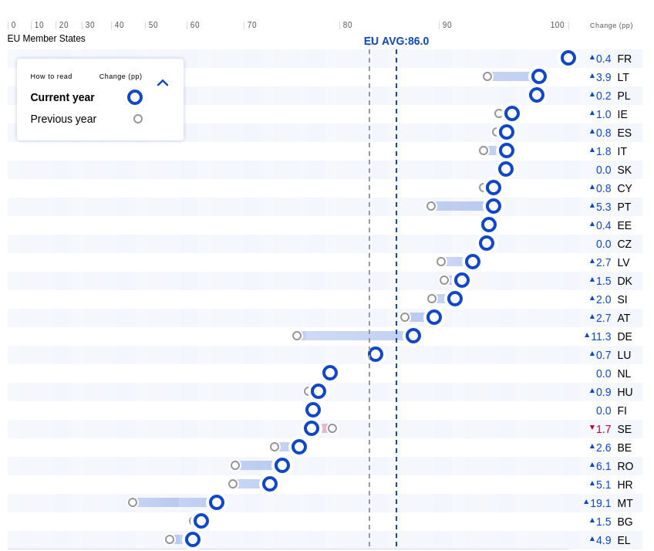The image size is (654, 551).
Task: Click Malta's current year marker
Action: click(x=217, y=502)
